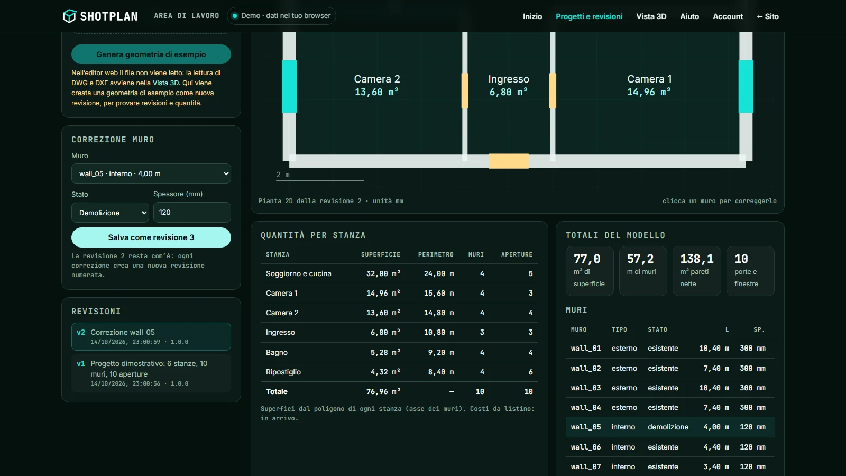Click the Soggiorno e cucina table row
This screenshot has height=476, width=846.
399,273
